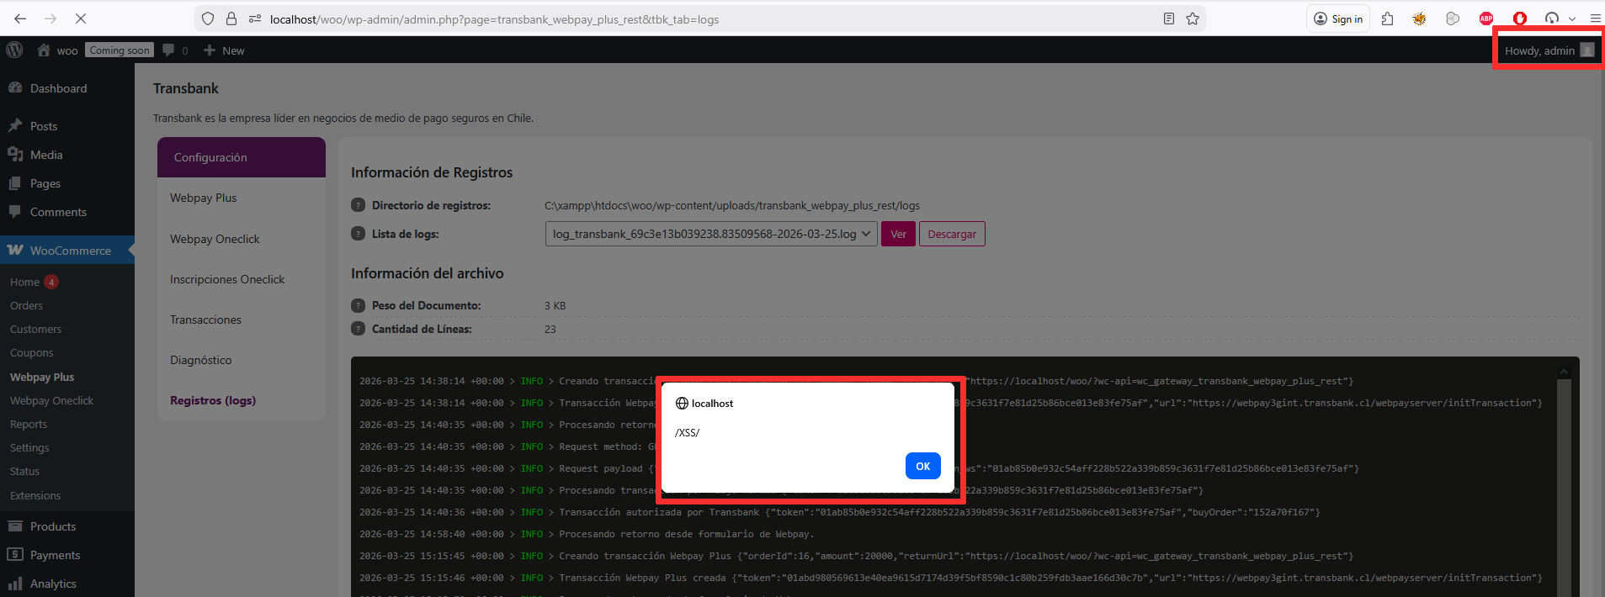
Task: Open WooCommerce Settings submenu
Action: pos(29,447)
